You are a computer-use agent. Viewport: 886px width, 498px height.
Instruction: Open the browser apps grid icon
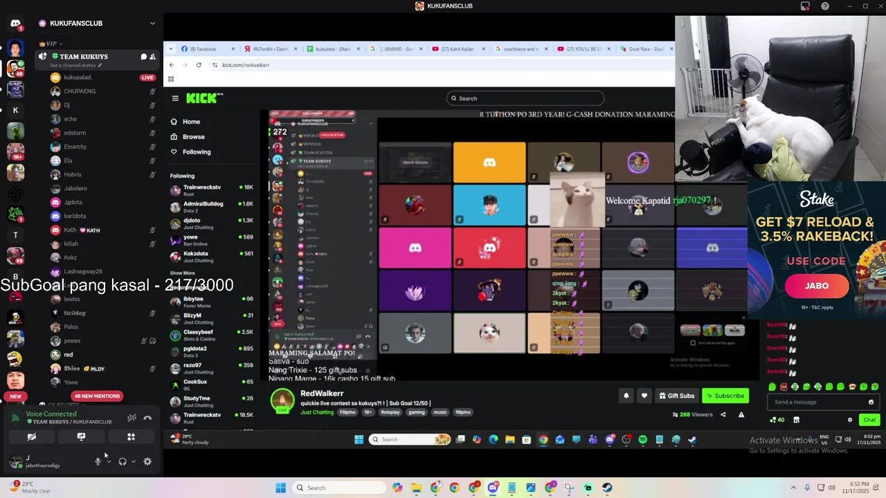tap(171, 79)
